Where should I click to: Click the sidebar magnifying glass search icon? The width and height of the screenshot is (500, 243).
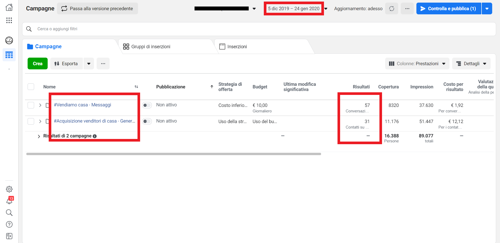pyautogui.click(x=9, y=212)
